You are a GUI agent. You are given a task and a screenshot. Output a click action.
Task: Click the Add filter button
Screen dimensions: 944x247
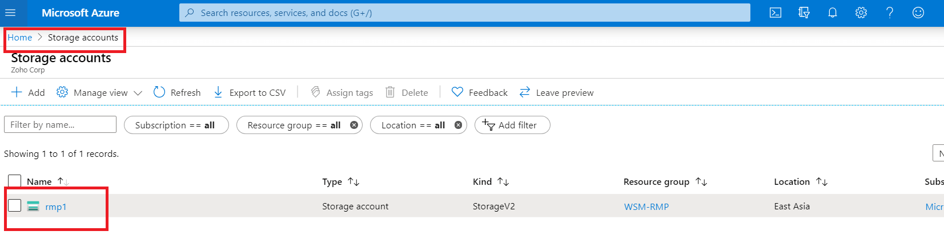coord(512,125)
